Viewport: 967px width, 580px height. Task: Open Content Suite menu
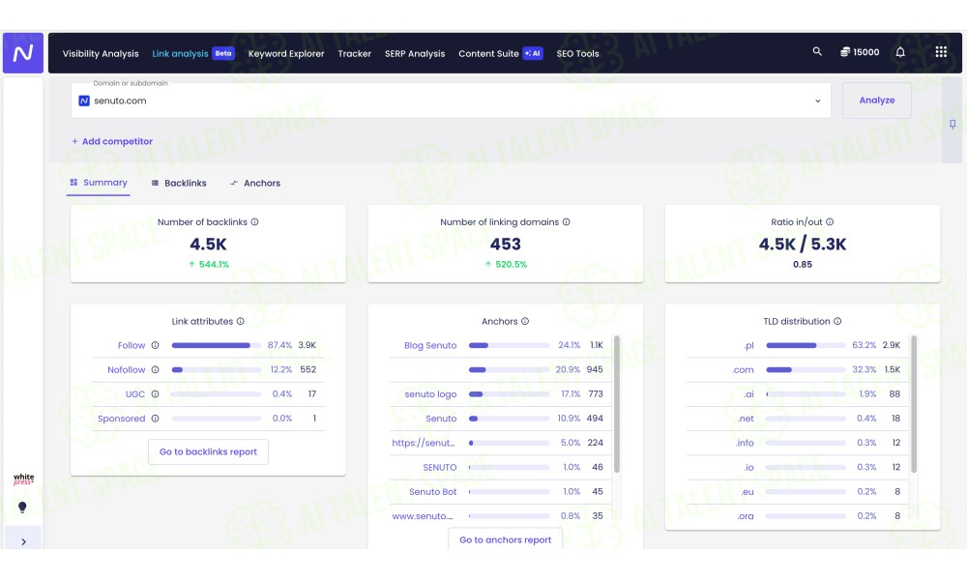tap(488, 53)
